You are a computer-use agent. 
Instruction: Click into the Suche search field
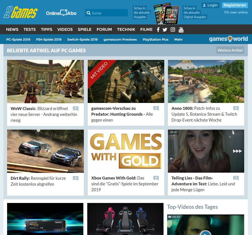106,13
